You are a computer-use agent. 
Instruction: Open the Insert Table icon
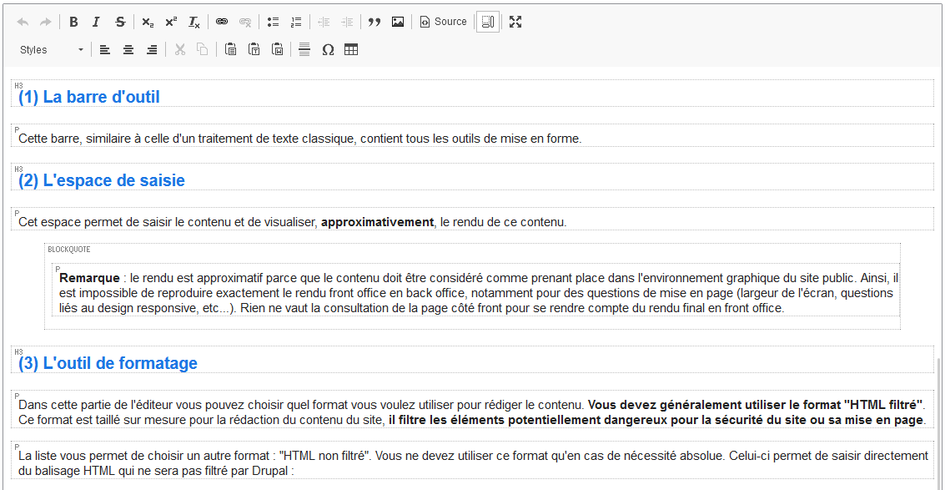(x=351, y=49)
